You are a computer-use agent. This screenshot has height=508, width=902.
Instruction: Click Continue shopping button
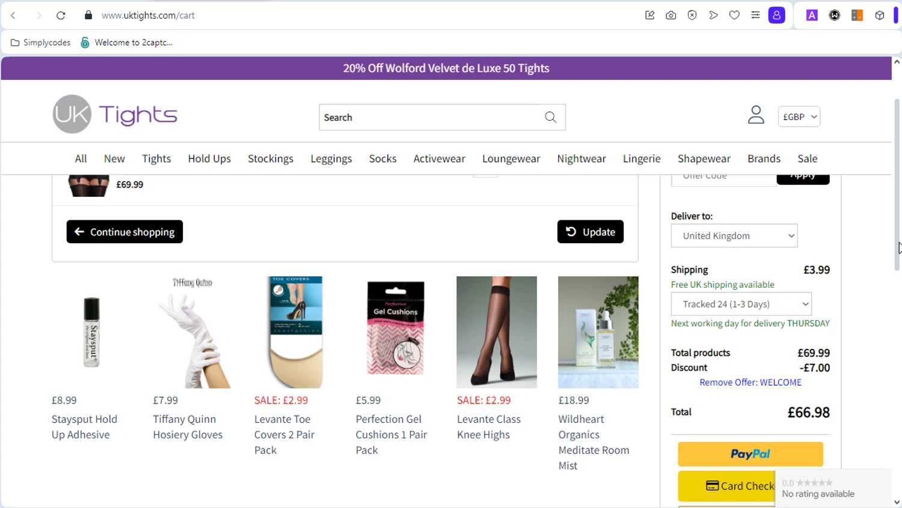pos(124,232)
